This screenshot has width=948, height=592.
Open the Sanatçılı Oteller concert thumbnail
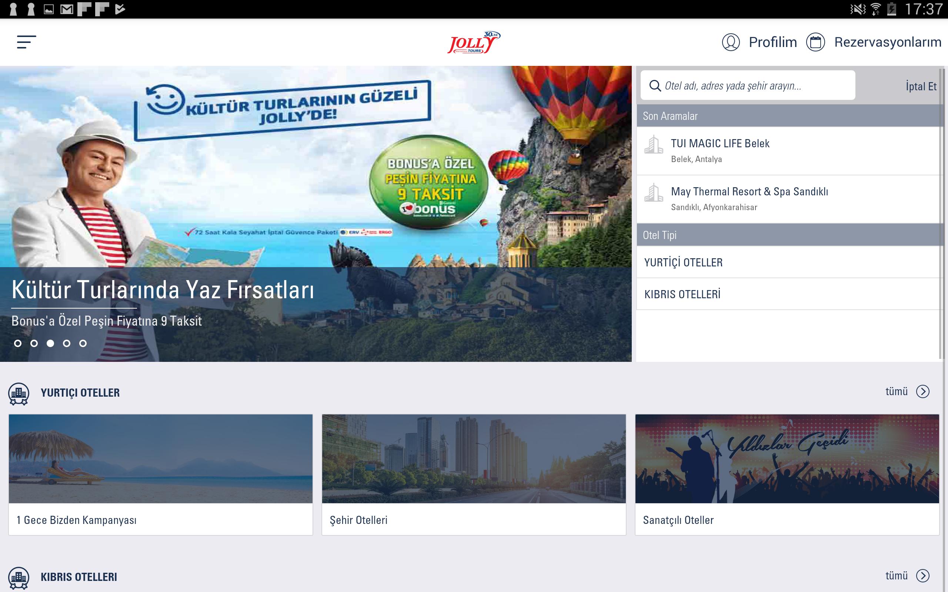[x=787, y=459]
